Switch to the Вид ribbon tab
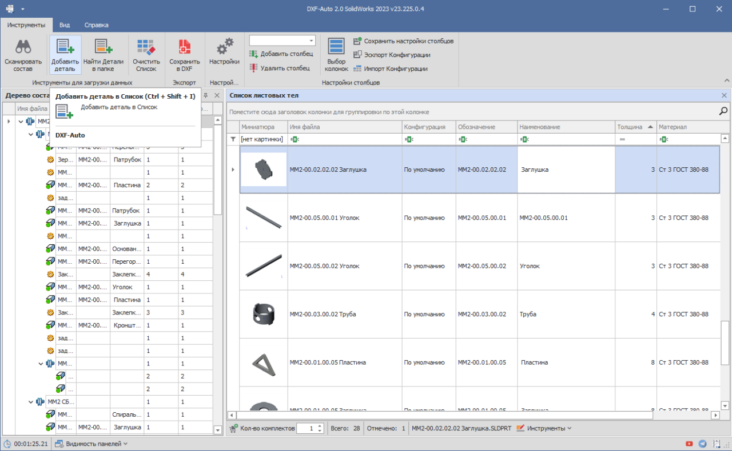 (65, 25)
